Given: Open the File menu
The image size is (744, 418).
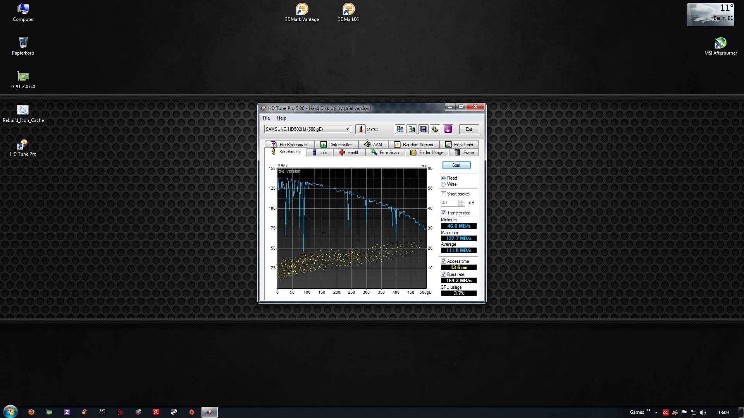Looking at the screenshot, I should (266, 118).
